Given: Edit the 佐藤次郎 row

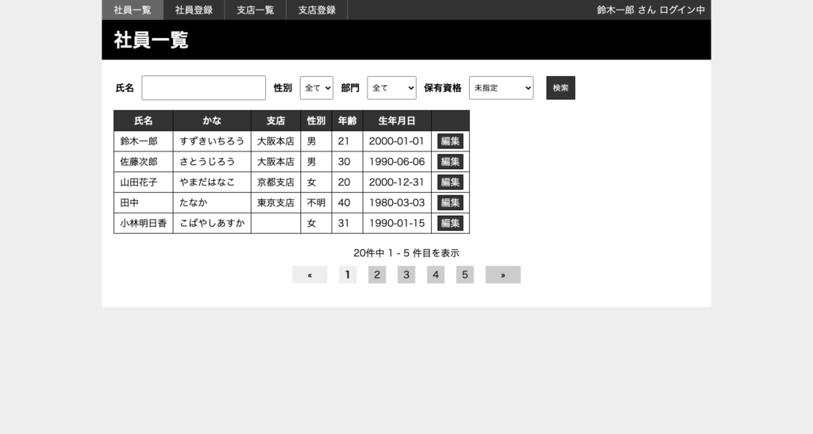Looking at the screenshot, I should tap(450, 162).
